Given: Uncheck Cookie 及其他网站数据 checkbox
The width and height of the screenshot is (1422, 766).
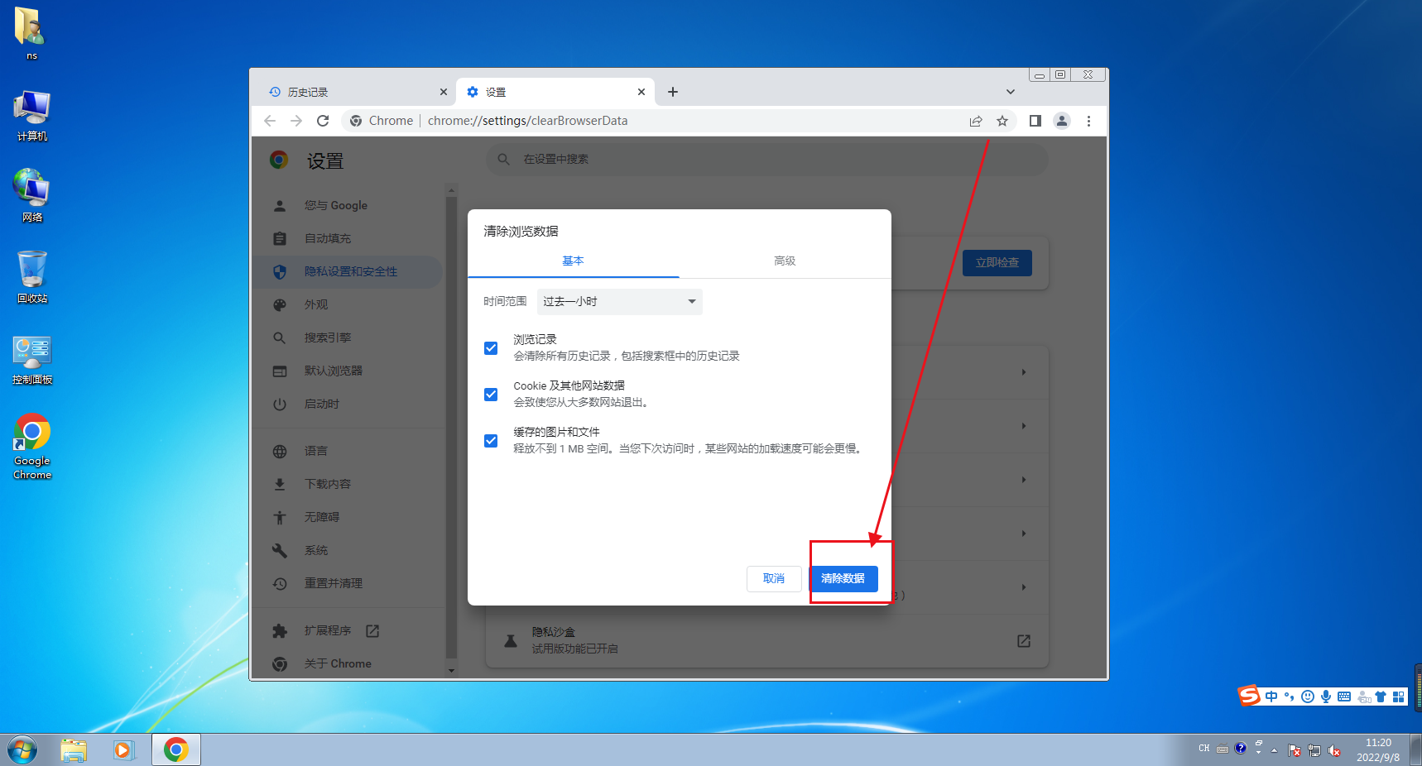Looking at the screenshot, I should (491, 395).
